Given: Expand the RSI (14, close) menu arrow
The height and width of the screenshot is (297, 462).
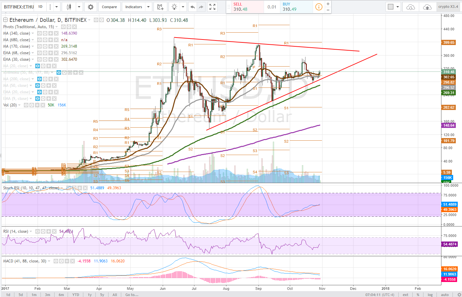Looking at the screenshot, I should coord(31,231).
